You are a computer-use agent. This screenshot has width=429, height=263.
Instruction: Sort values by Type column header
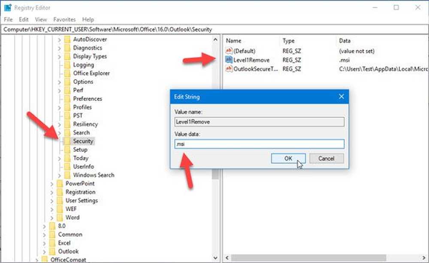coord(288,41)
